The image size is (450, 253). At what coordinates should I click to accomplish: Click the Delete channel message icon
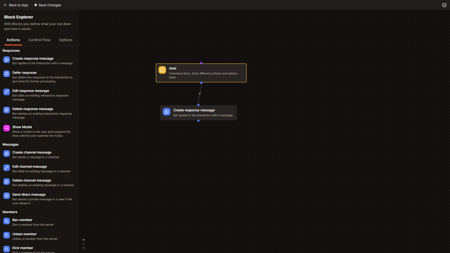point(7,182)
